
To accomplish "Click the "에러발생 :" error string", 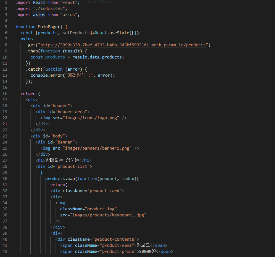I will pos(80,75).
